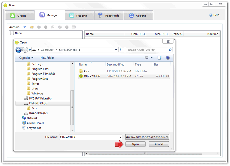Click the Help icon in Bitser
This screenshot has width=230, height=166.
coord(211,15)
